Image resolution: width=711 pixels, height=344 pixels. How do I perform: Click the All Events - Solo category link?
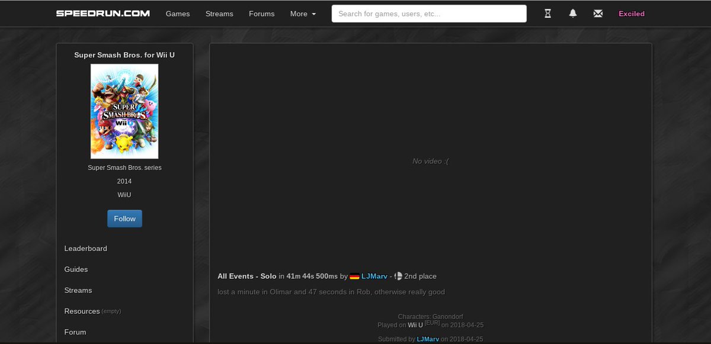pyautogui.click(x=247, y=277)
